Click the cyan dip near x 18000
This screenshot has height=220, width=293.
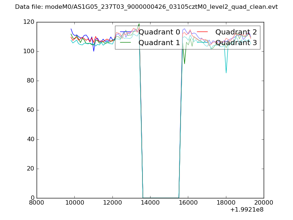226,71
